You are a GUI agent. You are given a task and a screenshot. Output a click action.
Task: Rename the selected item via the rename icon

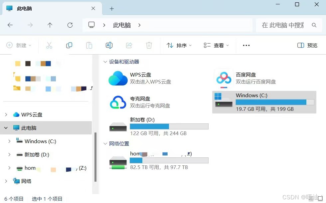109,45
